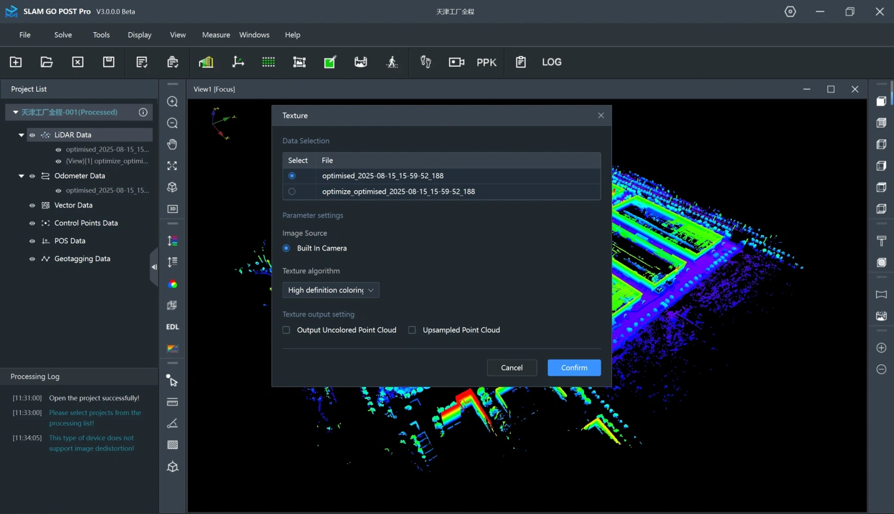This screenshot has height=514, width=894.
Task: Enable Output Uncolored Point Cloud checkbox
Action: coord(287,330)
